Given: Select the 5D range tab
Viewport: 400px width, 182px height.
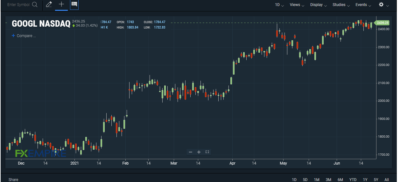Looking at the screenshot, I should click(305, 180).
